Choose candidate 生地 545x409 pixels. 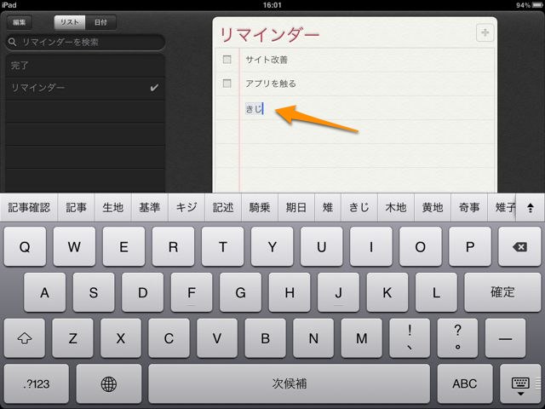(113, 208)
